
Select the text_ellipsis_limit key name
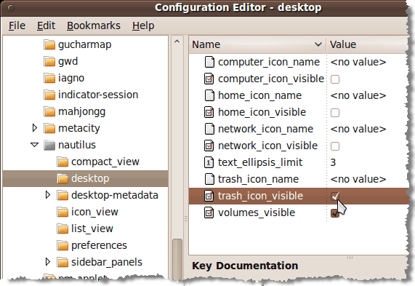[x=260, y=162]
